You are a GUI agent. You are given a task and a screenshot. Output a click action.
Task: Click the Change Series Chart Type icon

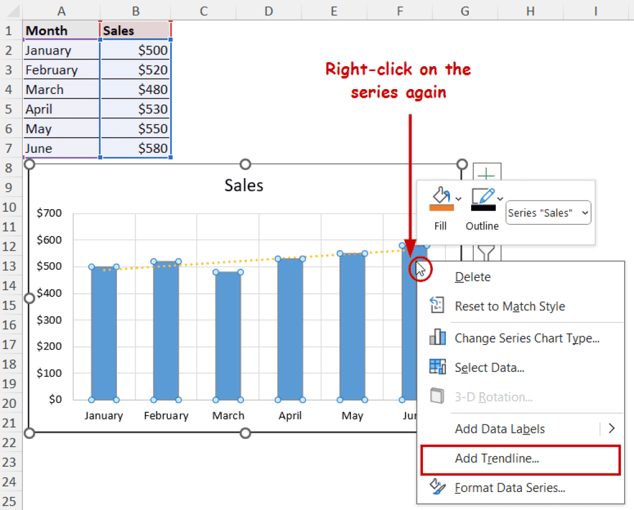[437, 338]
